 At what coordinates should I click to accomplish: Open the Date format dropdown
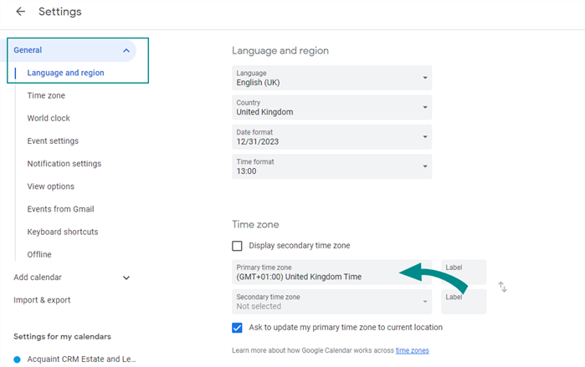click(331, 136)
